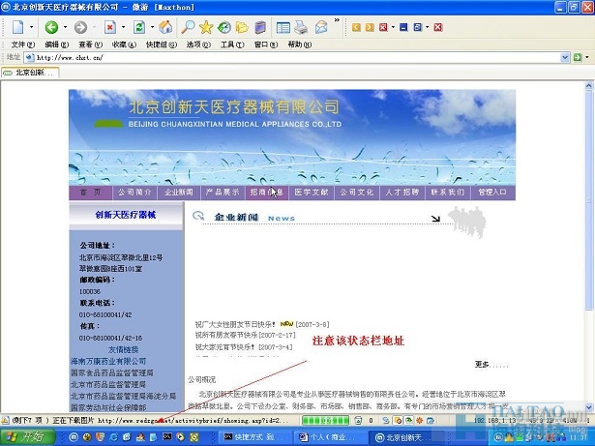Viewport: 595px width, 446px height.
Task: Open the 选项(O) menu
Action: click(x=198, y=45)
